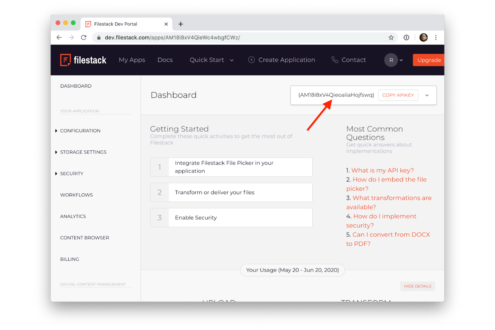Open the Contact page link
Screen dimensions: 495x330
pos(354,60)
